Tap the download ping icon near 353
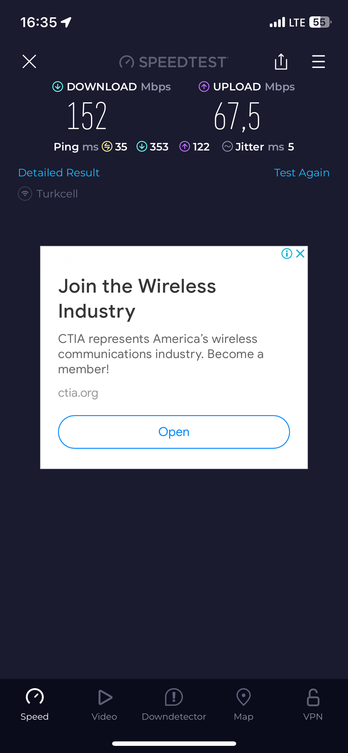 [x=142, y=147]
